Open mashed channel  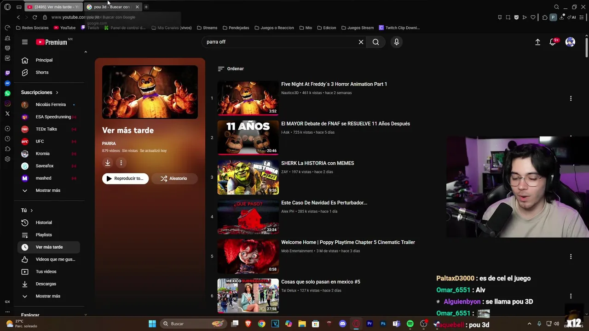pyautogui.click(x=49, y=178)
